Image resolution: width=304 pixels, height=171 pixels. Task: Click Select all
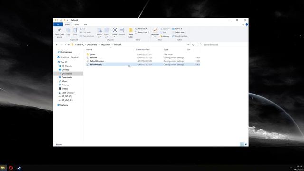pos(177,29)
